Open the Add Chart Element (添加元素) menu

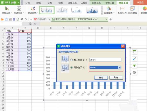coord(7,10)
